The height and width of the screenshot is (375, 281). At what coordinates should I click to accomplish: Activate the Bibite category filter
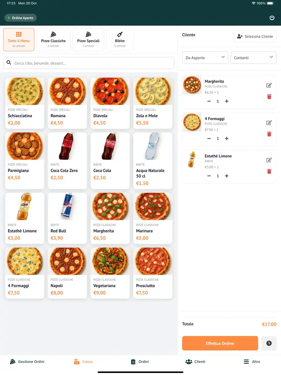[x=120, y=39]
